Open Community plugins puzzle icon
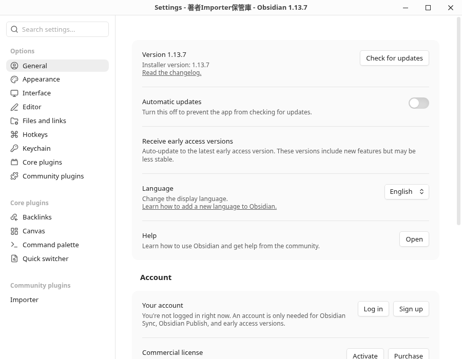The width and height of the screenshot is (462, 359). 14,176
